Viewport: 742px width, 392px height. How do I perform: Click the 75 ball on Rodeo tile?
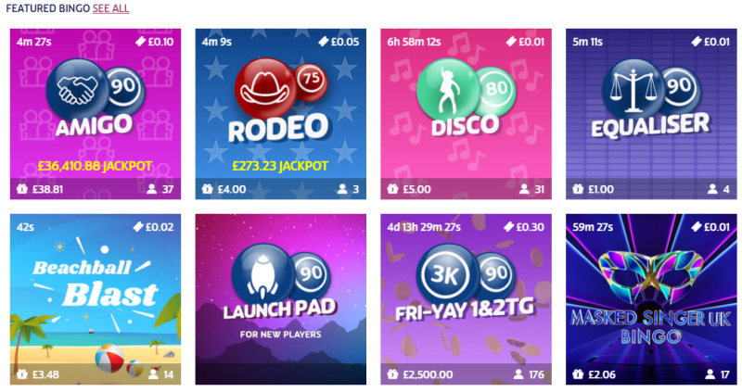click(311, 82)
